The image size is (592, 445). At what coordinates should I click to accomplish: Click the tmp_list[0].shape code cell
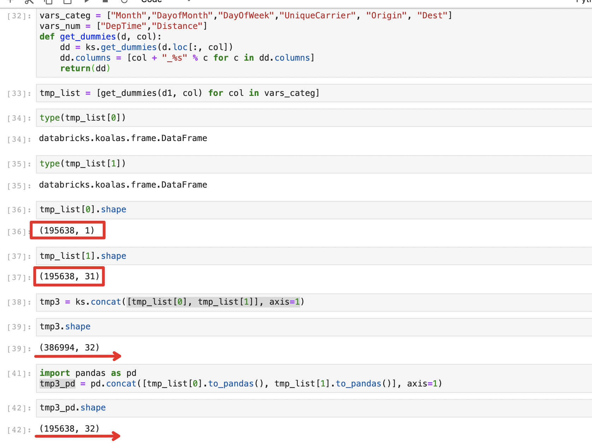(314, 210)
